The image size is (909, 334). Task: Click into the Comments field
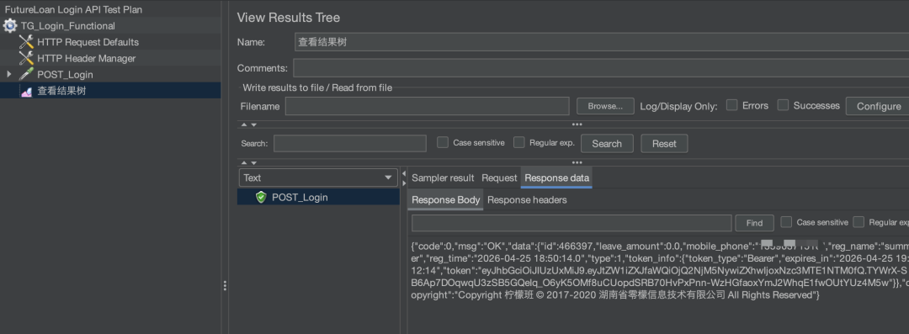point(601,68)
